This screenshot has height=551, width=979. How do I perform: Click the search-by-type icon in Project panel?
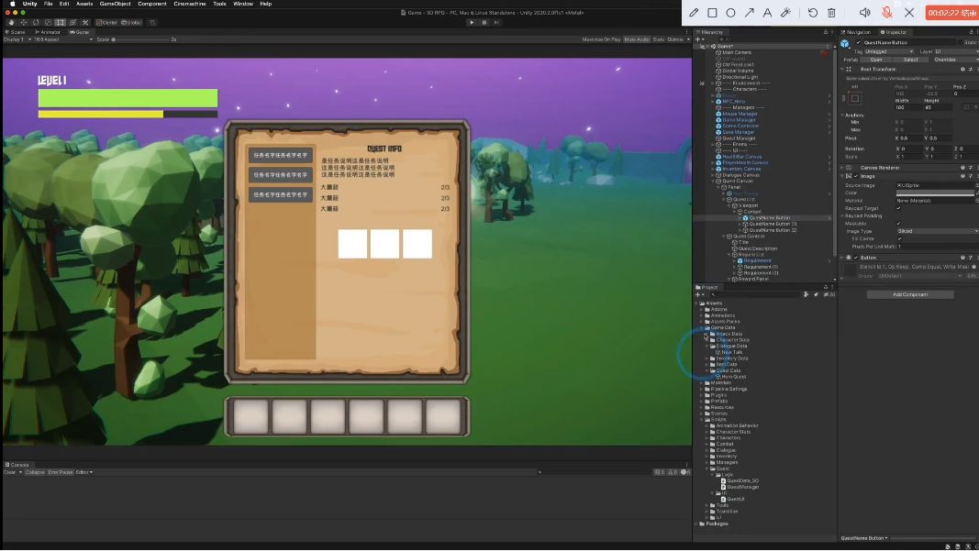click(x=807, y=294)
